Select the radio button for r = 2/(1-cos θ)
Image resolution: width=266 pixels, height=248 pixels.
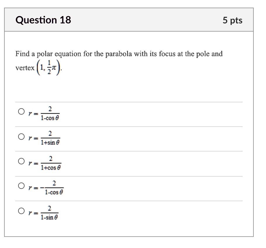tap(21, 111)
